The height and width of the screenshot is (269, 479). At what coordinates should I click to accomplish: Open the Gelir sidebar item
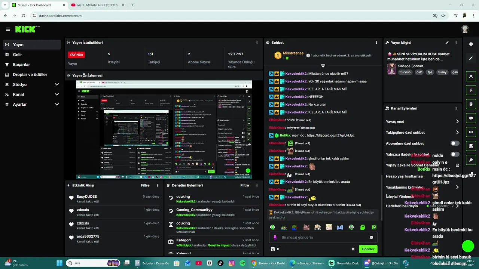coord(32,55)
